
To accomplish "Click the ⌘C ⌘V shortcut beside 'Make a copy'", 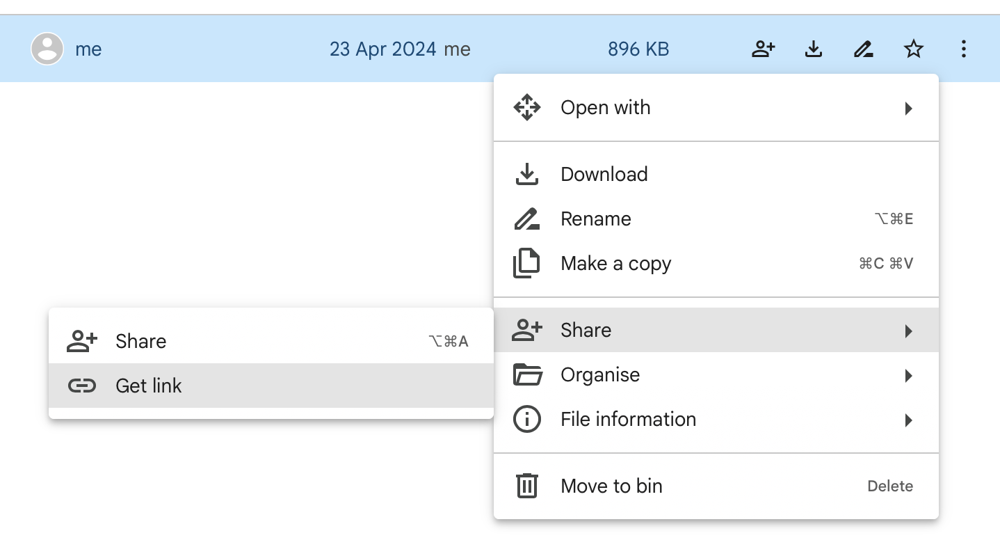I will tap(886, 264).
